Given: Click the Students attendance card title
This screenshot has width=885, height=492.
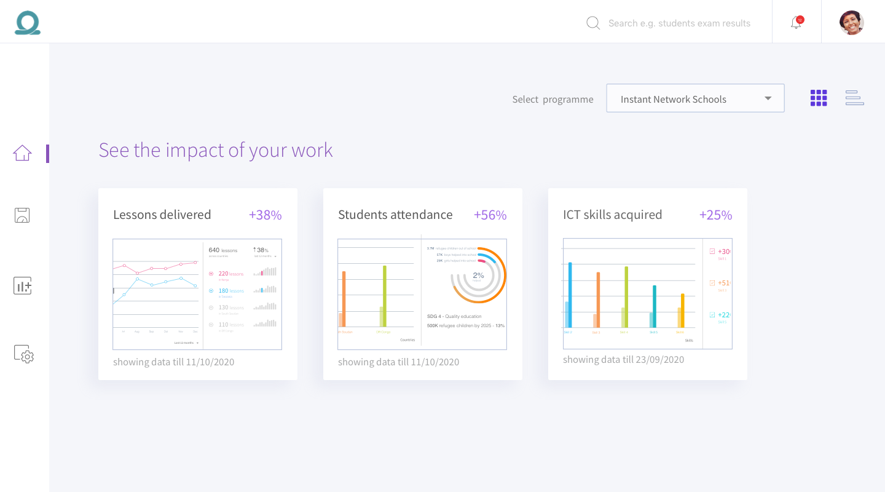Looking at the screenshot, I should pyautogui.click(x=395, y=215).
